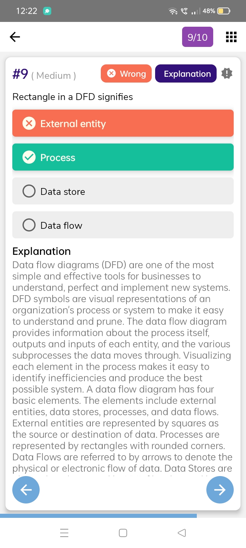Tap the Wi-Fi status icon
Image resolution: width=246 pixels, height=548 pixels.
(x=173, y=11)
